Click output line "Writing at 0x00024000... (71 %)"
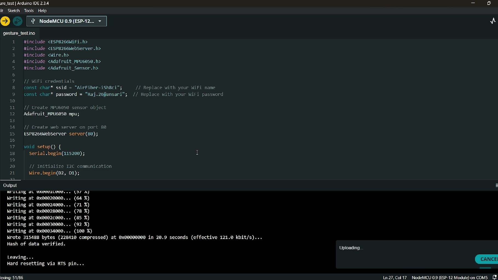 click(48, 205)
